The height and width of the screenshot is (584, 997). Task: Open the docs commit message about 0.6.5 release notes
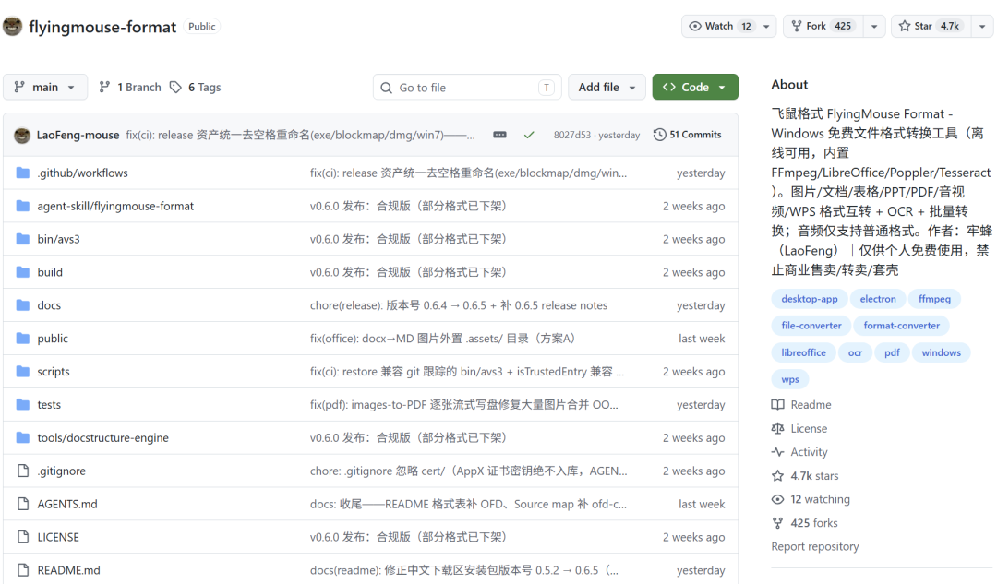pyautogui.click(x=459, y=305)
